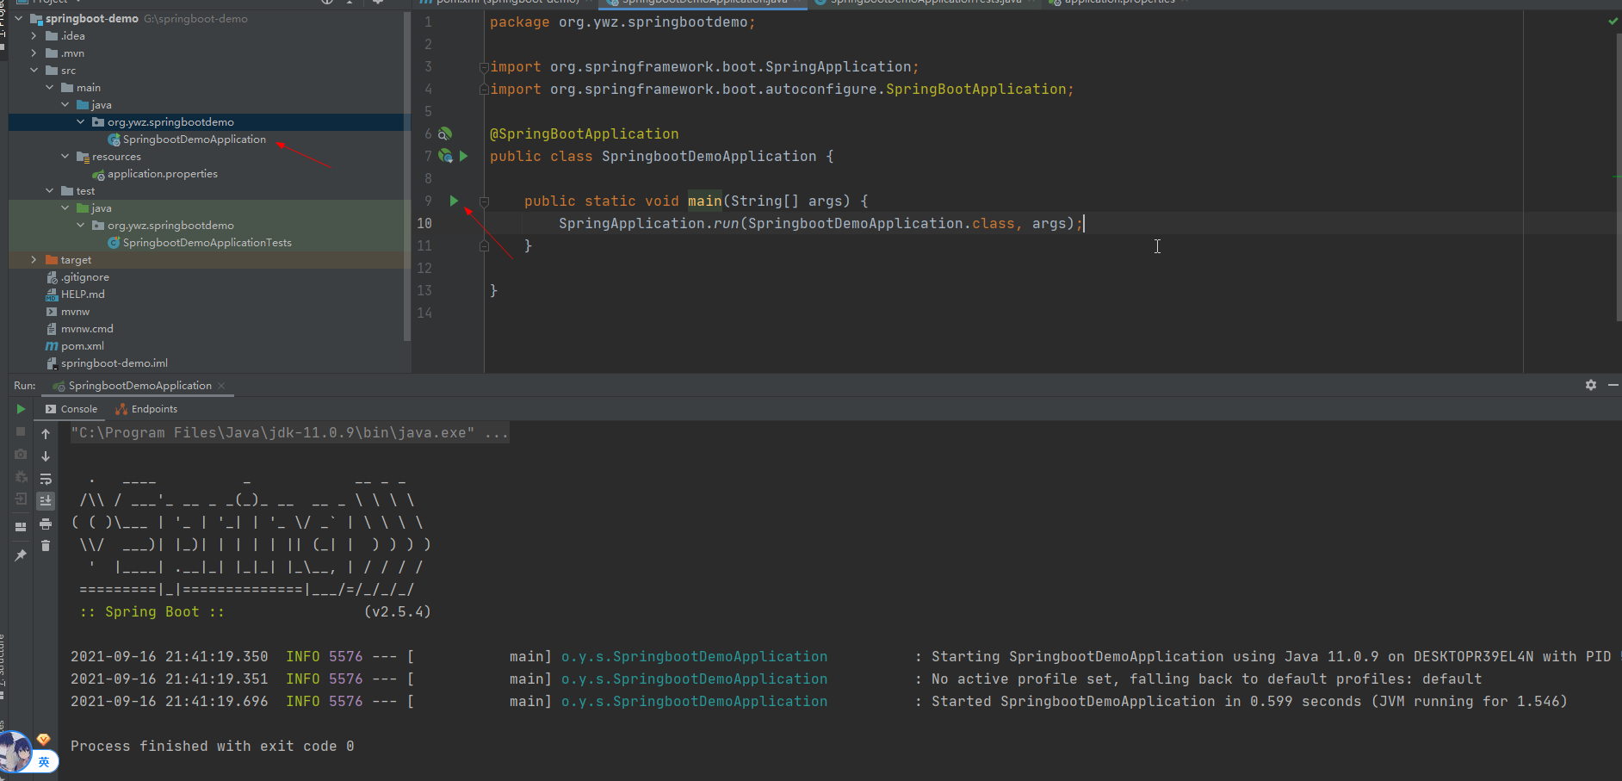The image size is (1622, 781).
Task: Expand the .idea folder
Action: point(34,35)
